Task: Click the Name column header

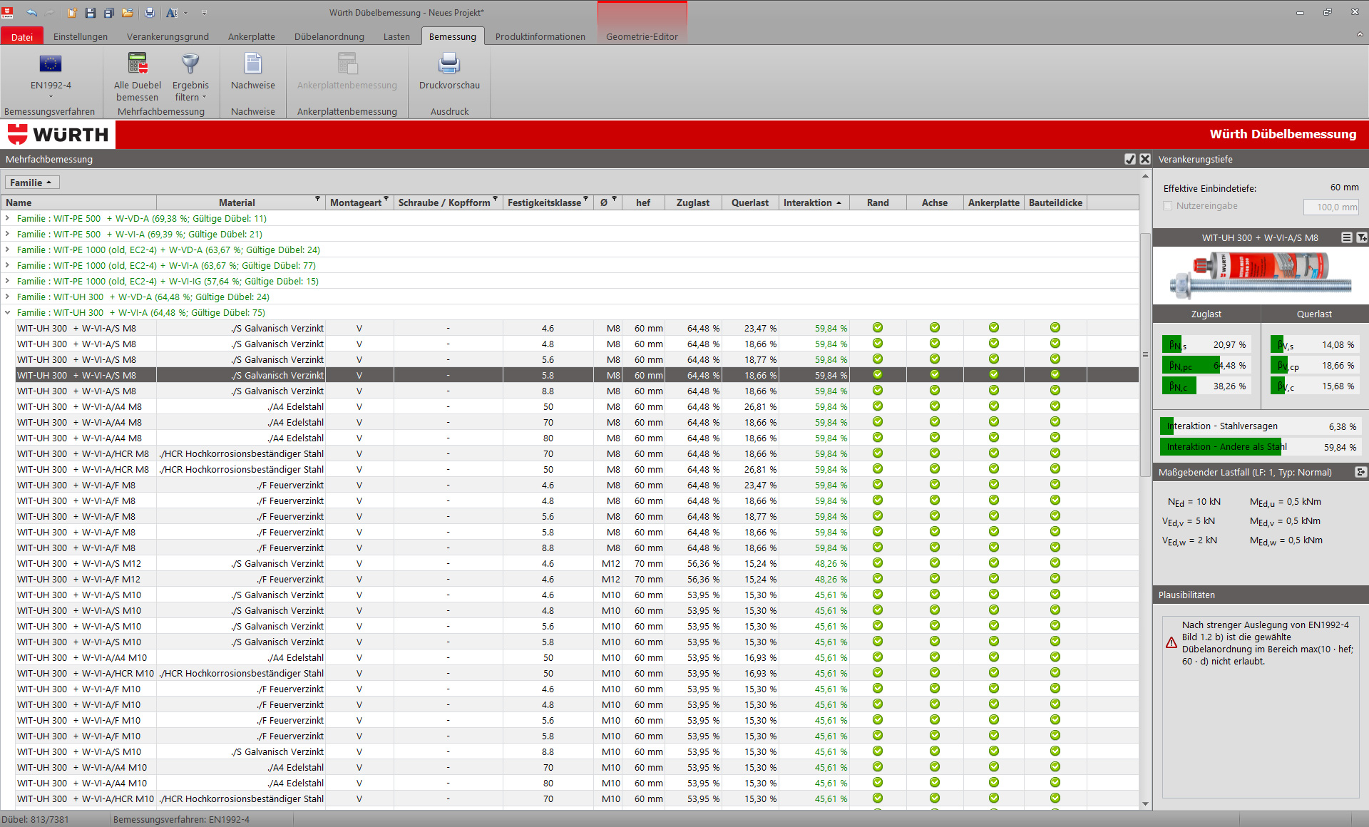Action: coord(78,202)
